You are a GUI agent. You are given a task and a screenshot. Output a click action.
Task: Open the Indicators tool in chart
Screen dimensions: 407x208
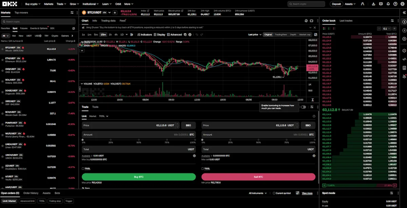145,35
